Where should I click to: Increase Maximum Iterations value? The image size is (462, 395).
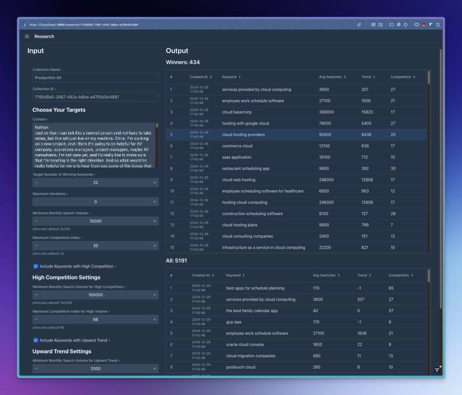(155, 202)
